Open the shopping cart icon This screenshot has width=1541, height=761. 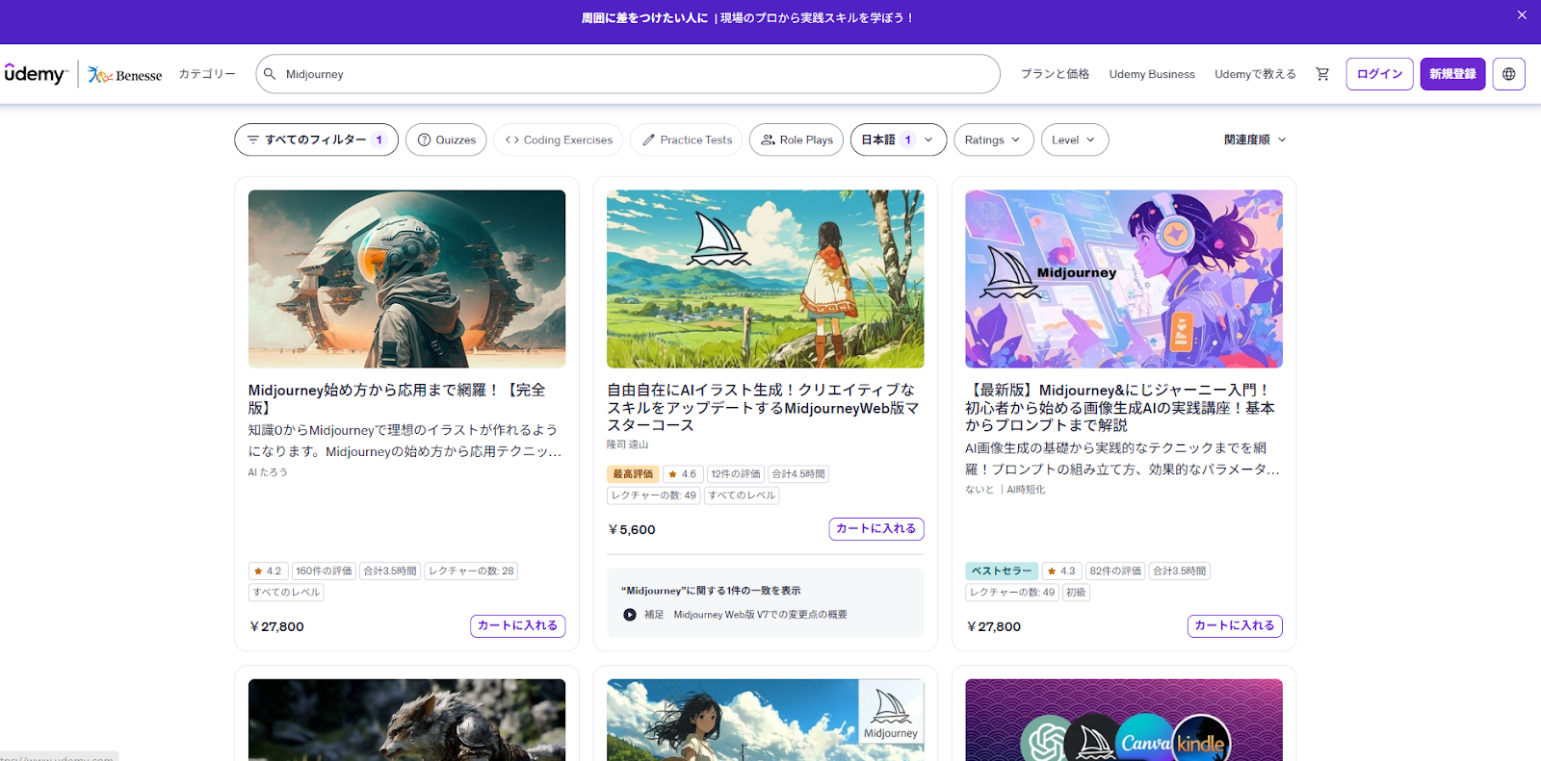click(1322, 74)
